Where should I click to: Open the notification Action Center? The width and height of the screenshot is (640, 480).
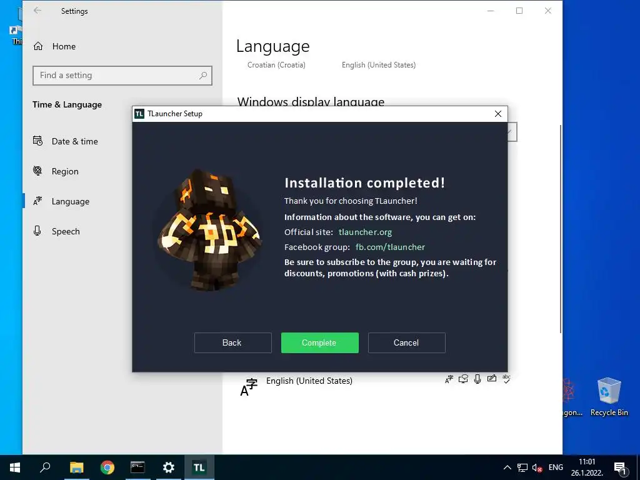click(x=621, y=467)
